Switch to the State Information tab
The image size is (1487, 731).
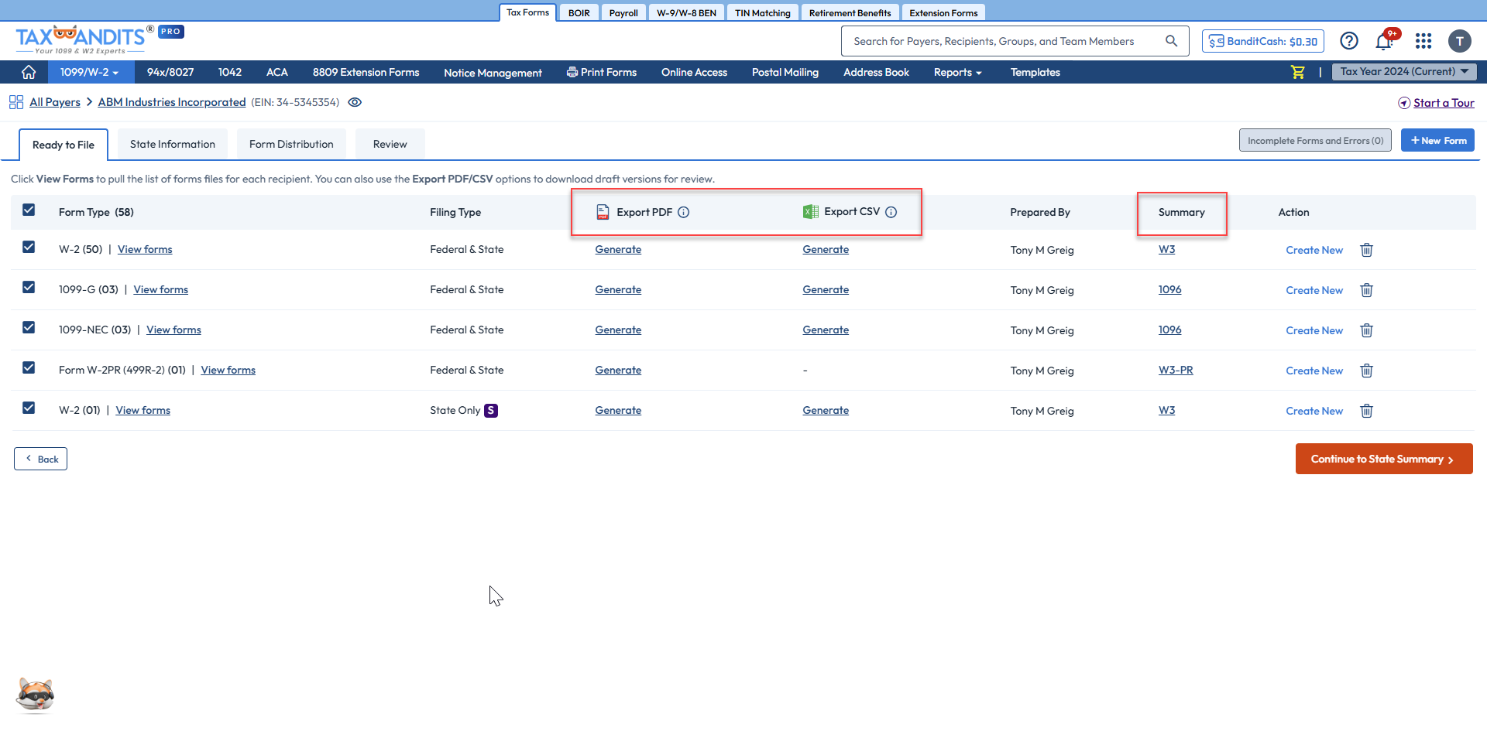173,144
